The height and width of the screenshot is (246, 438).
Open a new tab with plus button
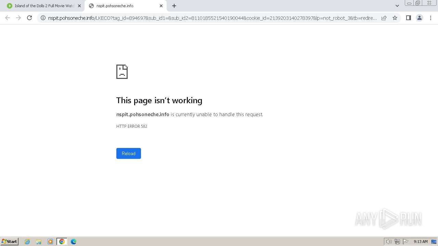(174, 6)
